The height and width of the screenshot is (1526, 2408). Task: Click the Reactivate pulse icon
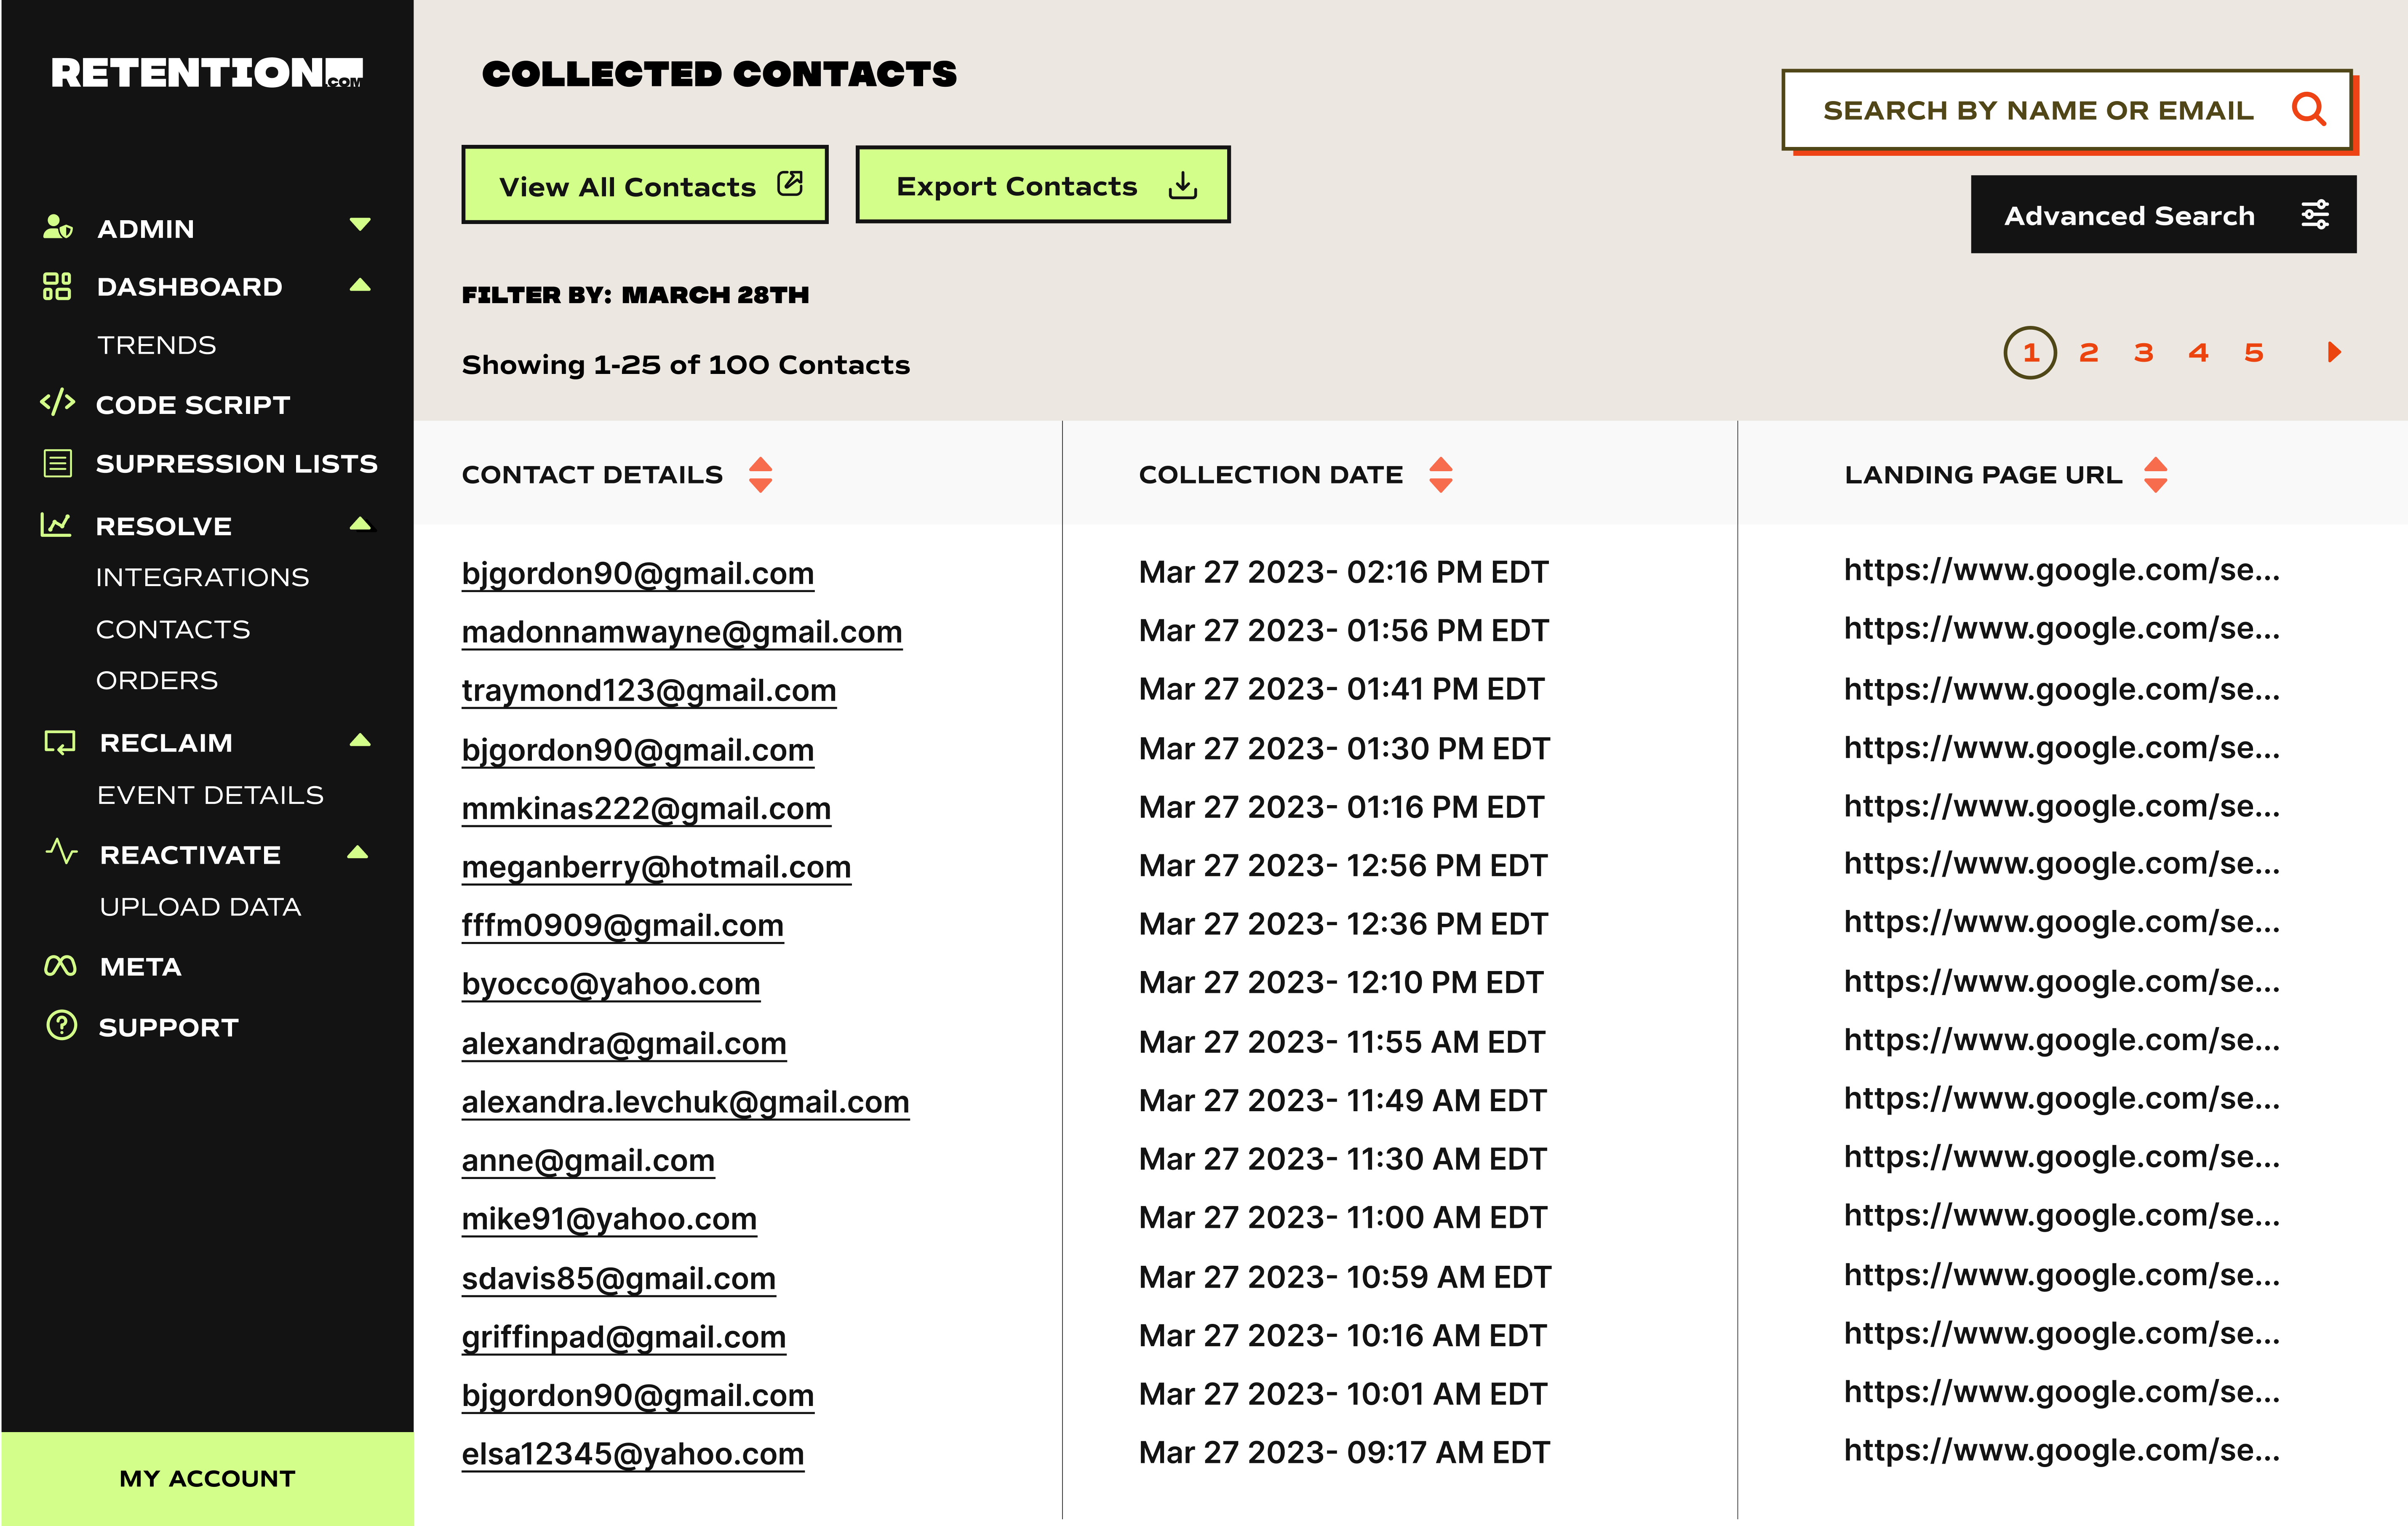[x=61, y=852]
